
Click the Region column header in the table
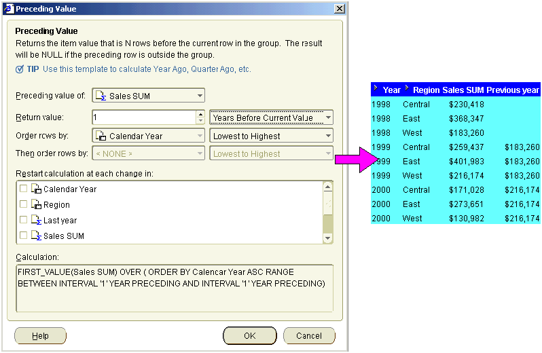click(427, 90)
